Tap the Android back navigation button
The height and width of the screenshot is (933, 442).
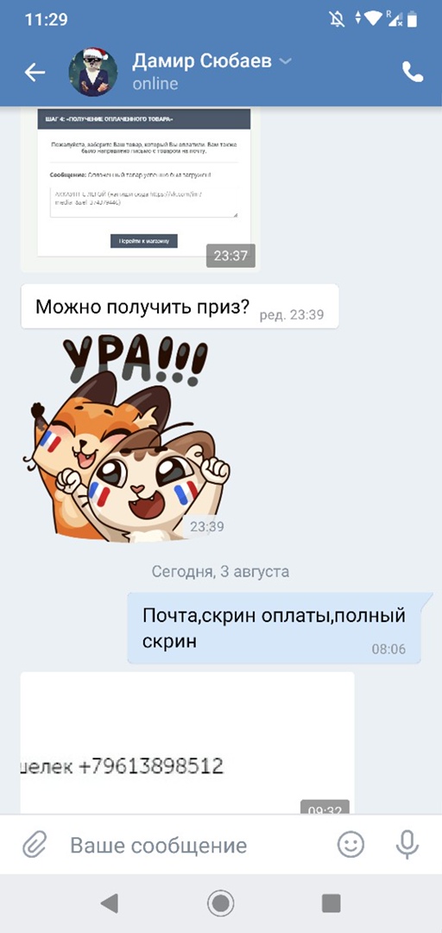click(110, 904)
